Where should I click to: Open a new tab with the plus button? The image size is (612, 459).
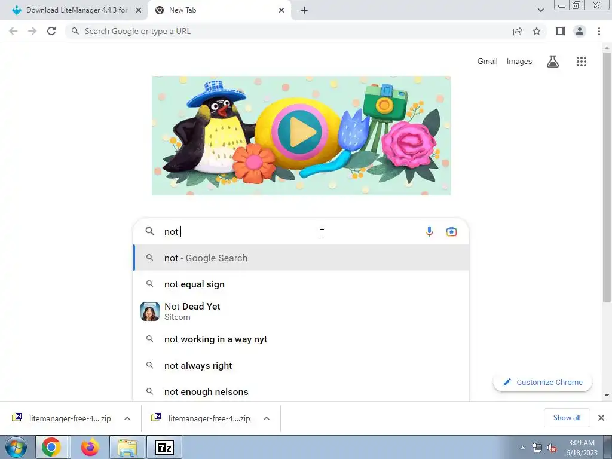click(304, 10)
